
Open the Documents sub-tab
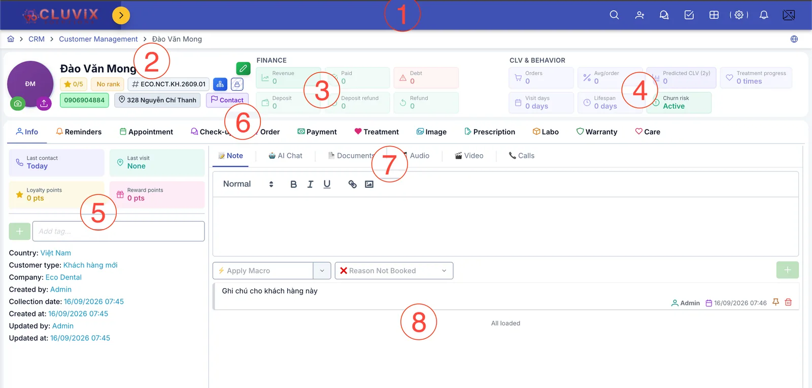coord(351,156)
